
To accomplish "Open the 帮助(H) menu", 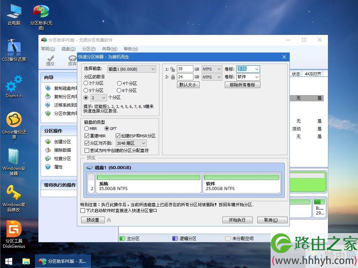I will coord(131,49).
